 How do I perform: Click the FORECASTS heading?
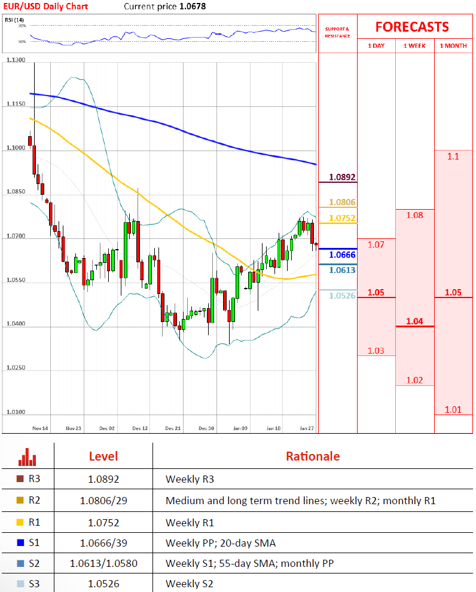pyautogui.click(x=412, y=27)
